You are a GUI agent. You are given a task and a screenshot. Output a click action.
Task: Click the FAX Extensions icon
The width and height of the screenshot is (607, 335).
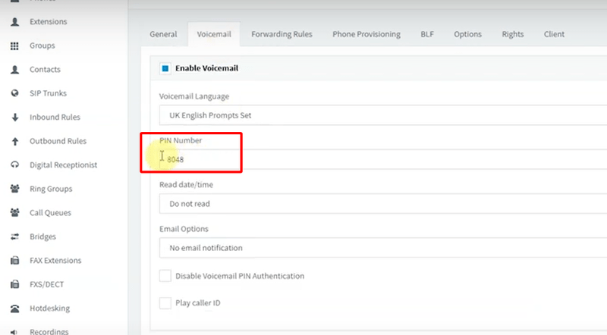click(x=14, y=261)
